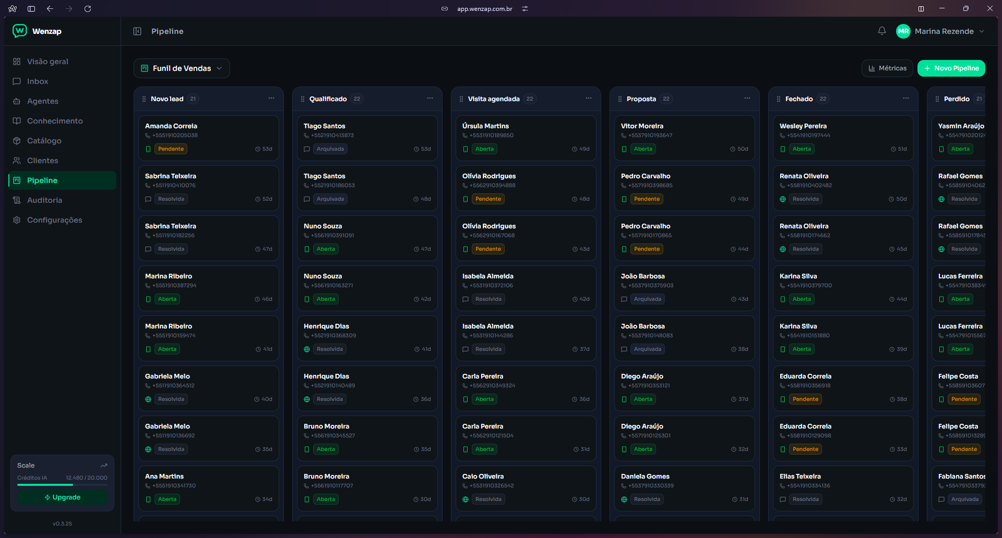Screen dimensions: 1002x538
Task: Click the Novo lead count badge 21
Action: pos(193,99)
